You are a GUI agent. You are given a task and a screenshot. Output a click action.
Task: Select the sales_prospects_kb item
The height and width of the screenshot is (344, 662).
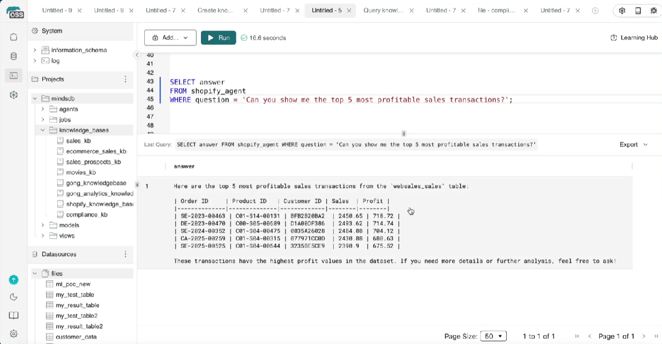pos(94,162)
